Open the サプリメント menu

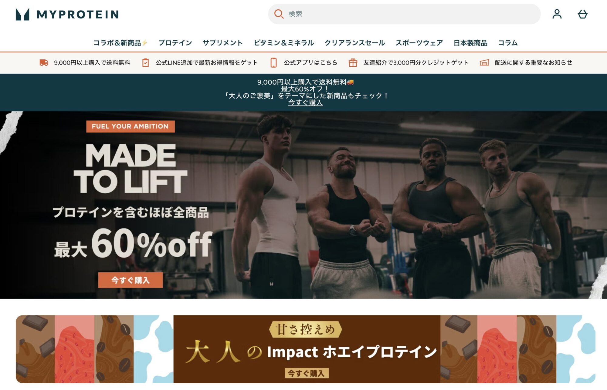pyautogui.click(x=223, y=43)
